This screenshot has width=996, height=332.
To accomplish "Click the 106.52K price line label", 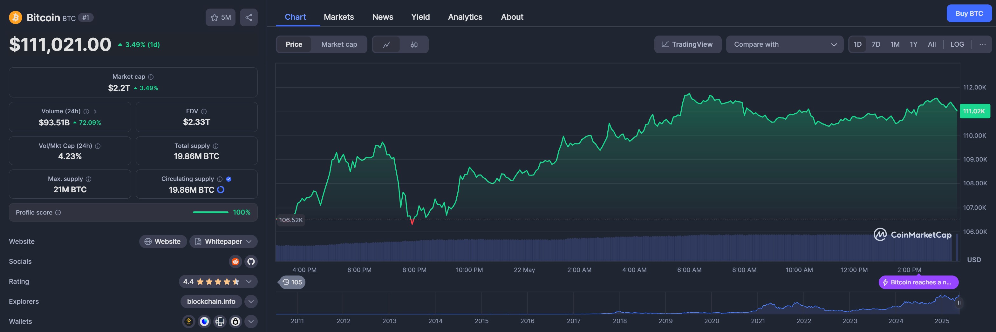I will tap(291, 220).
